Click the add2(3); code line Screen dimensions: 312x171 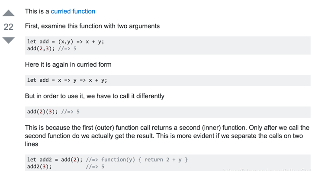click(39, 167)
